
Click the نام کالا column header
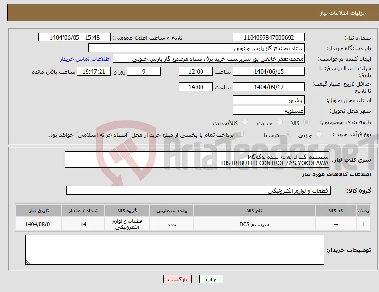[254, 211]
